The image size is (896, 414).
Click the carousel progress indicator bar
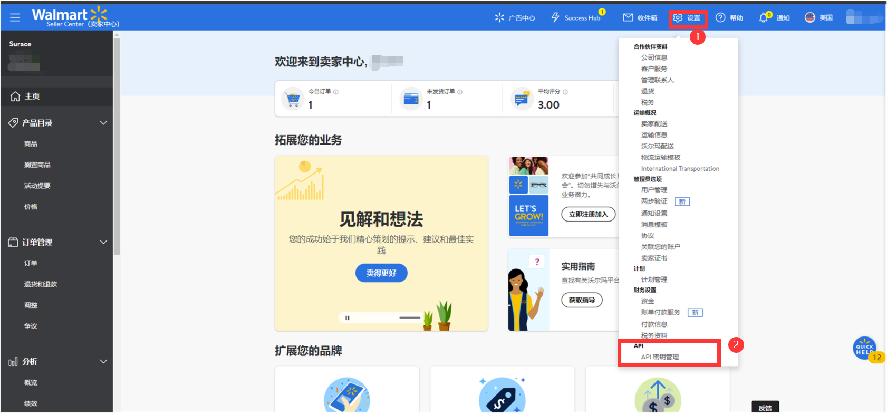click(410, 317)
